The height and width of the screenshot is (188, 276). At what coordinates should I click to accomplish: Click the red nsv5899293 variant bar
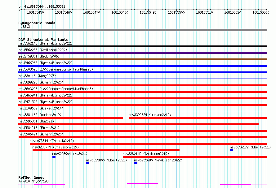point(143,85)
